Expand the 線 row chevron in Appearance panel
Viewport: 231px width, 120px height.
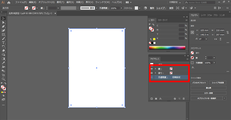[155, 69]
